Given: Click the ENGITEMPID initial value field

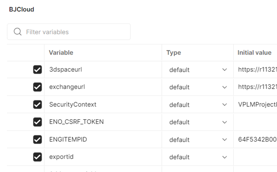Looking at the screenshot, I should click(x=255, y=139).
